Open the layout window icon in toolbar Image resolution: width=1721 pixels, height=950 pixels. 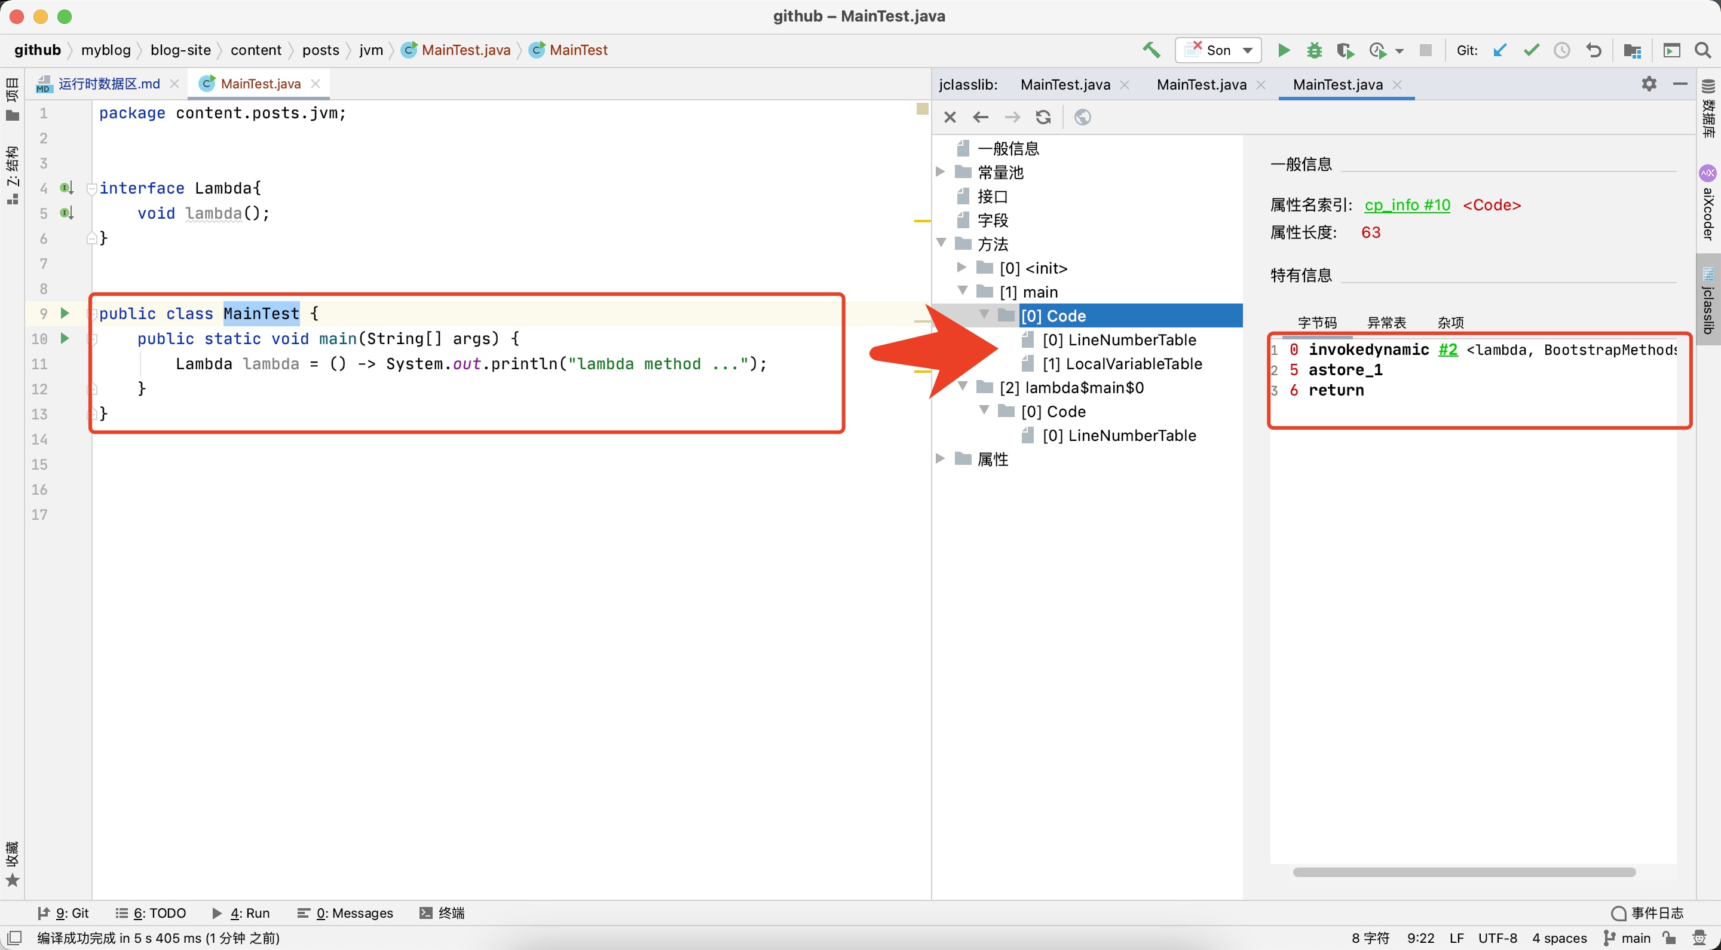[x=1671, y=51]
